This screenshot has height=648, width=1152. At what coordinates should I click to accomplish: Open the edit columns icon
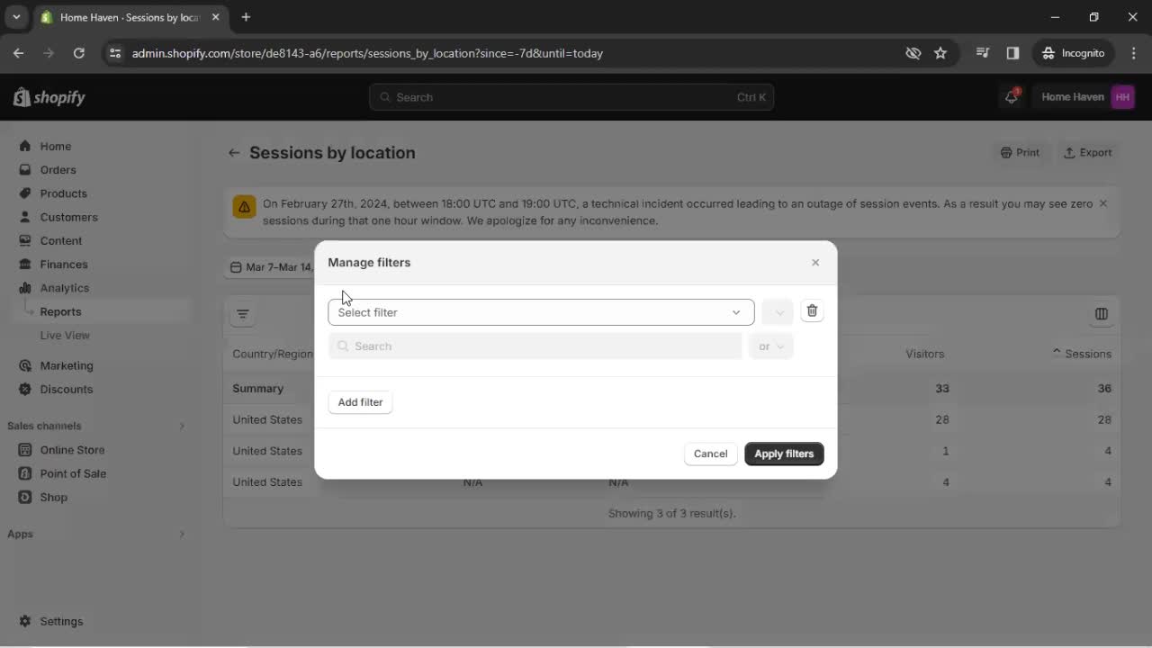pos(1102,314)
